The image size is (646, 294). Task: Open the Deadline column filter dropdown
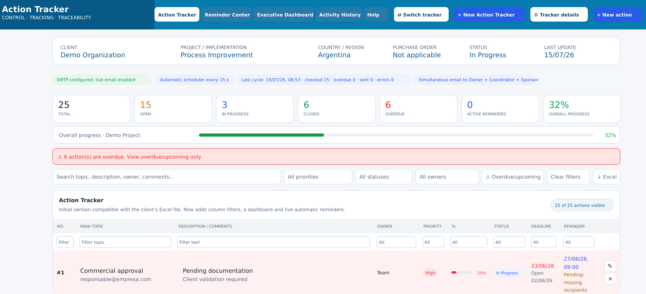click(544, 242)
